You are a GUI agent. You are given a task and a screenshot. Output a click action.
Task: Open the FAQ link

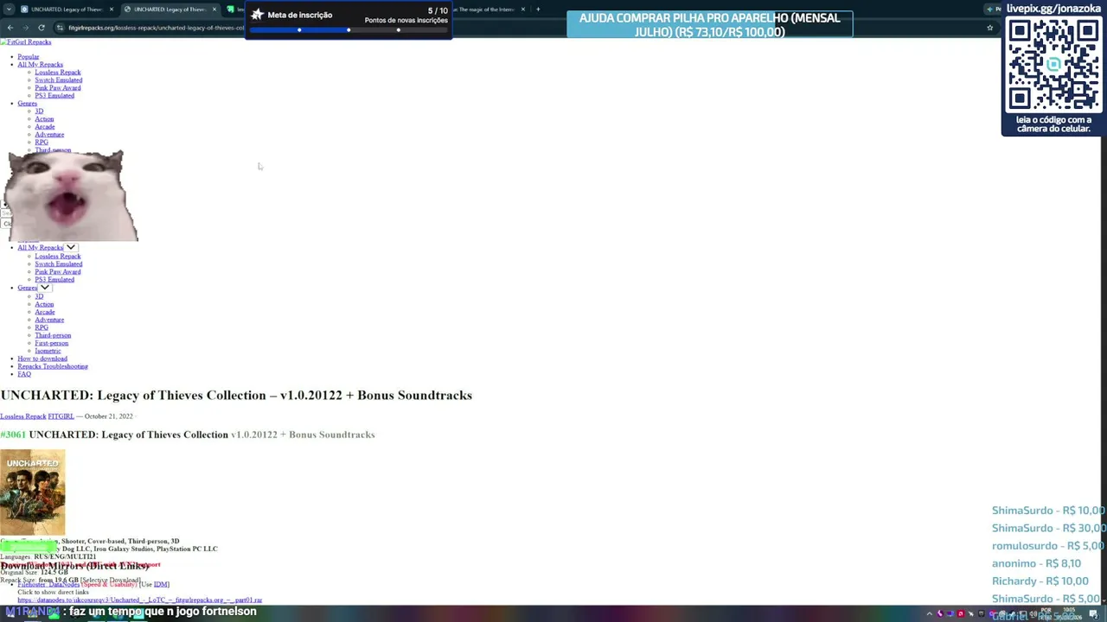pyautogui.click(x=24, y=374)
